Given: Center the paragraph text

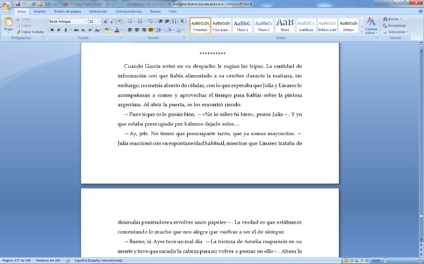Looking at the screenshot, I should tap(137, 30).
